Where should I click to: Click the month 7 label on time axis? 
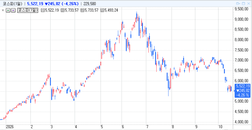coord(147,127)
